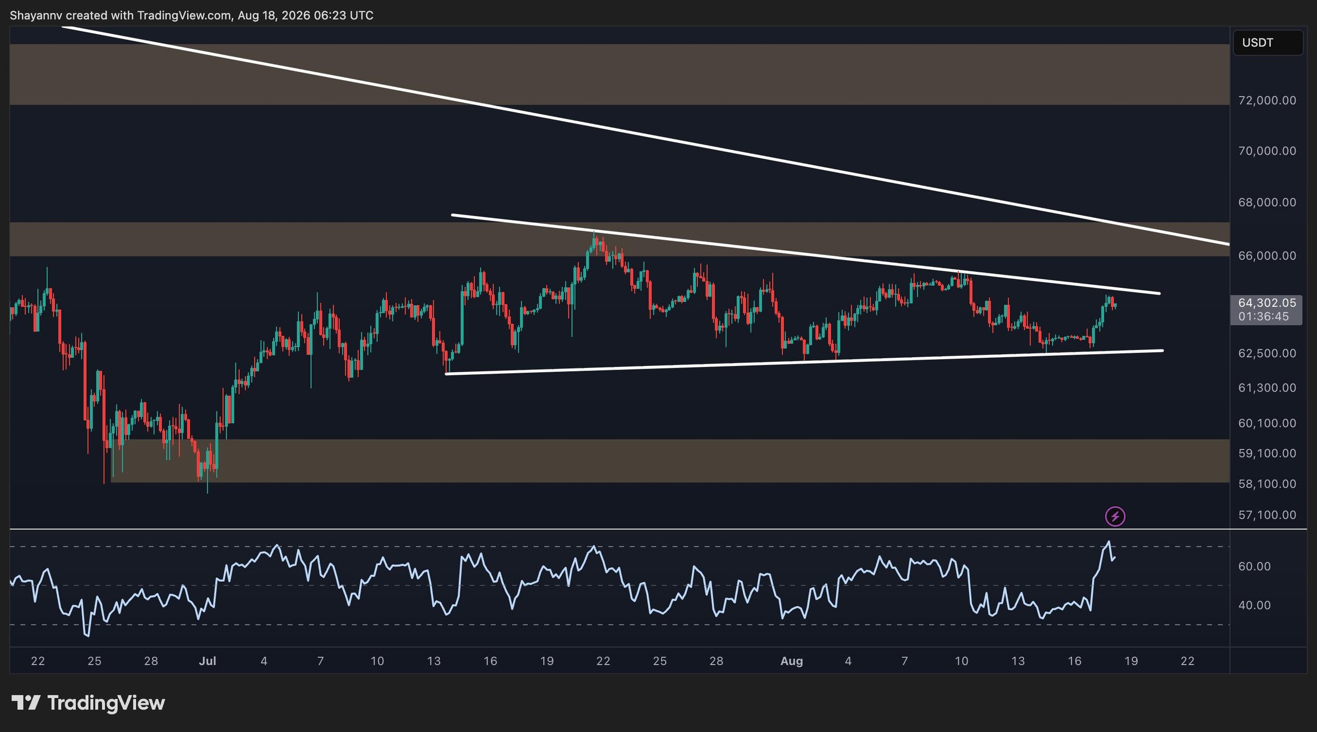Click the TradingView logo at bottom left
1317x732 pixels.
88,703
